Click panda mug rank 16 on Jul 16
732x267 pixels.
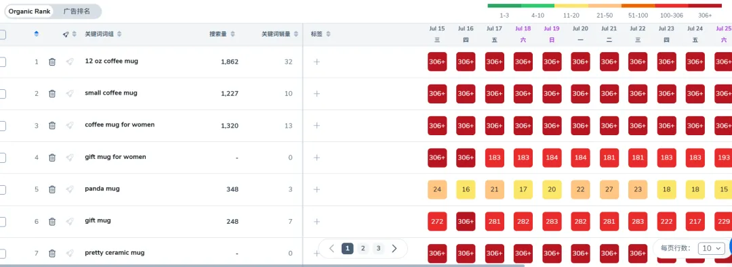coord(466,189)
